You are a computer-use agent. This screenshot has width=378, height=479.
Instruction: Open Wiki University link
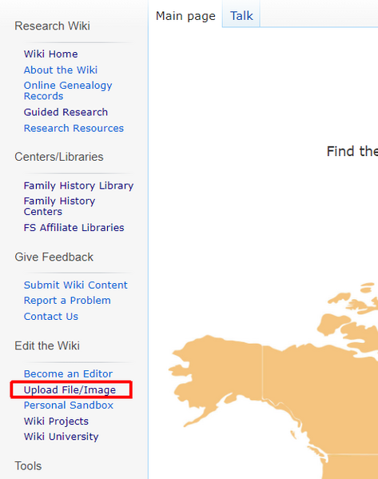(61, 437)
